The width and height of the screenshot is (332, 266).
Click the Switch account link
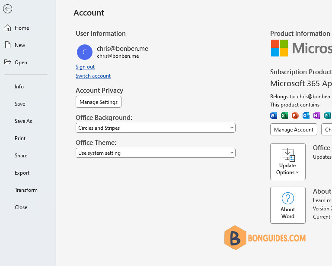click(x=93, y=76)
